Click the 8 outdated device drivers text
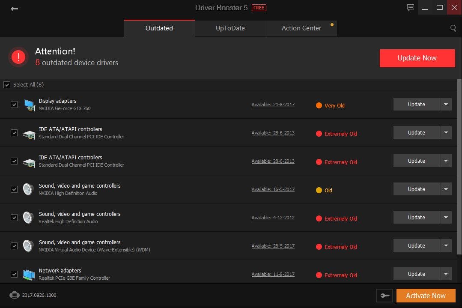The width and height of the screenshot is (462, 308). (77, 63)
